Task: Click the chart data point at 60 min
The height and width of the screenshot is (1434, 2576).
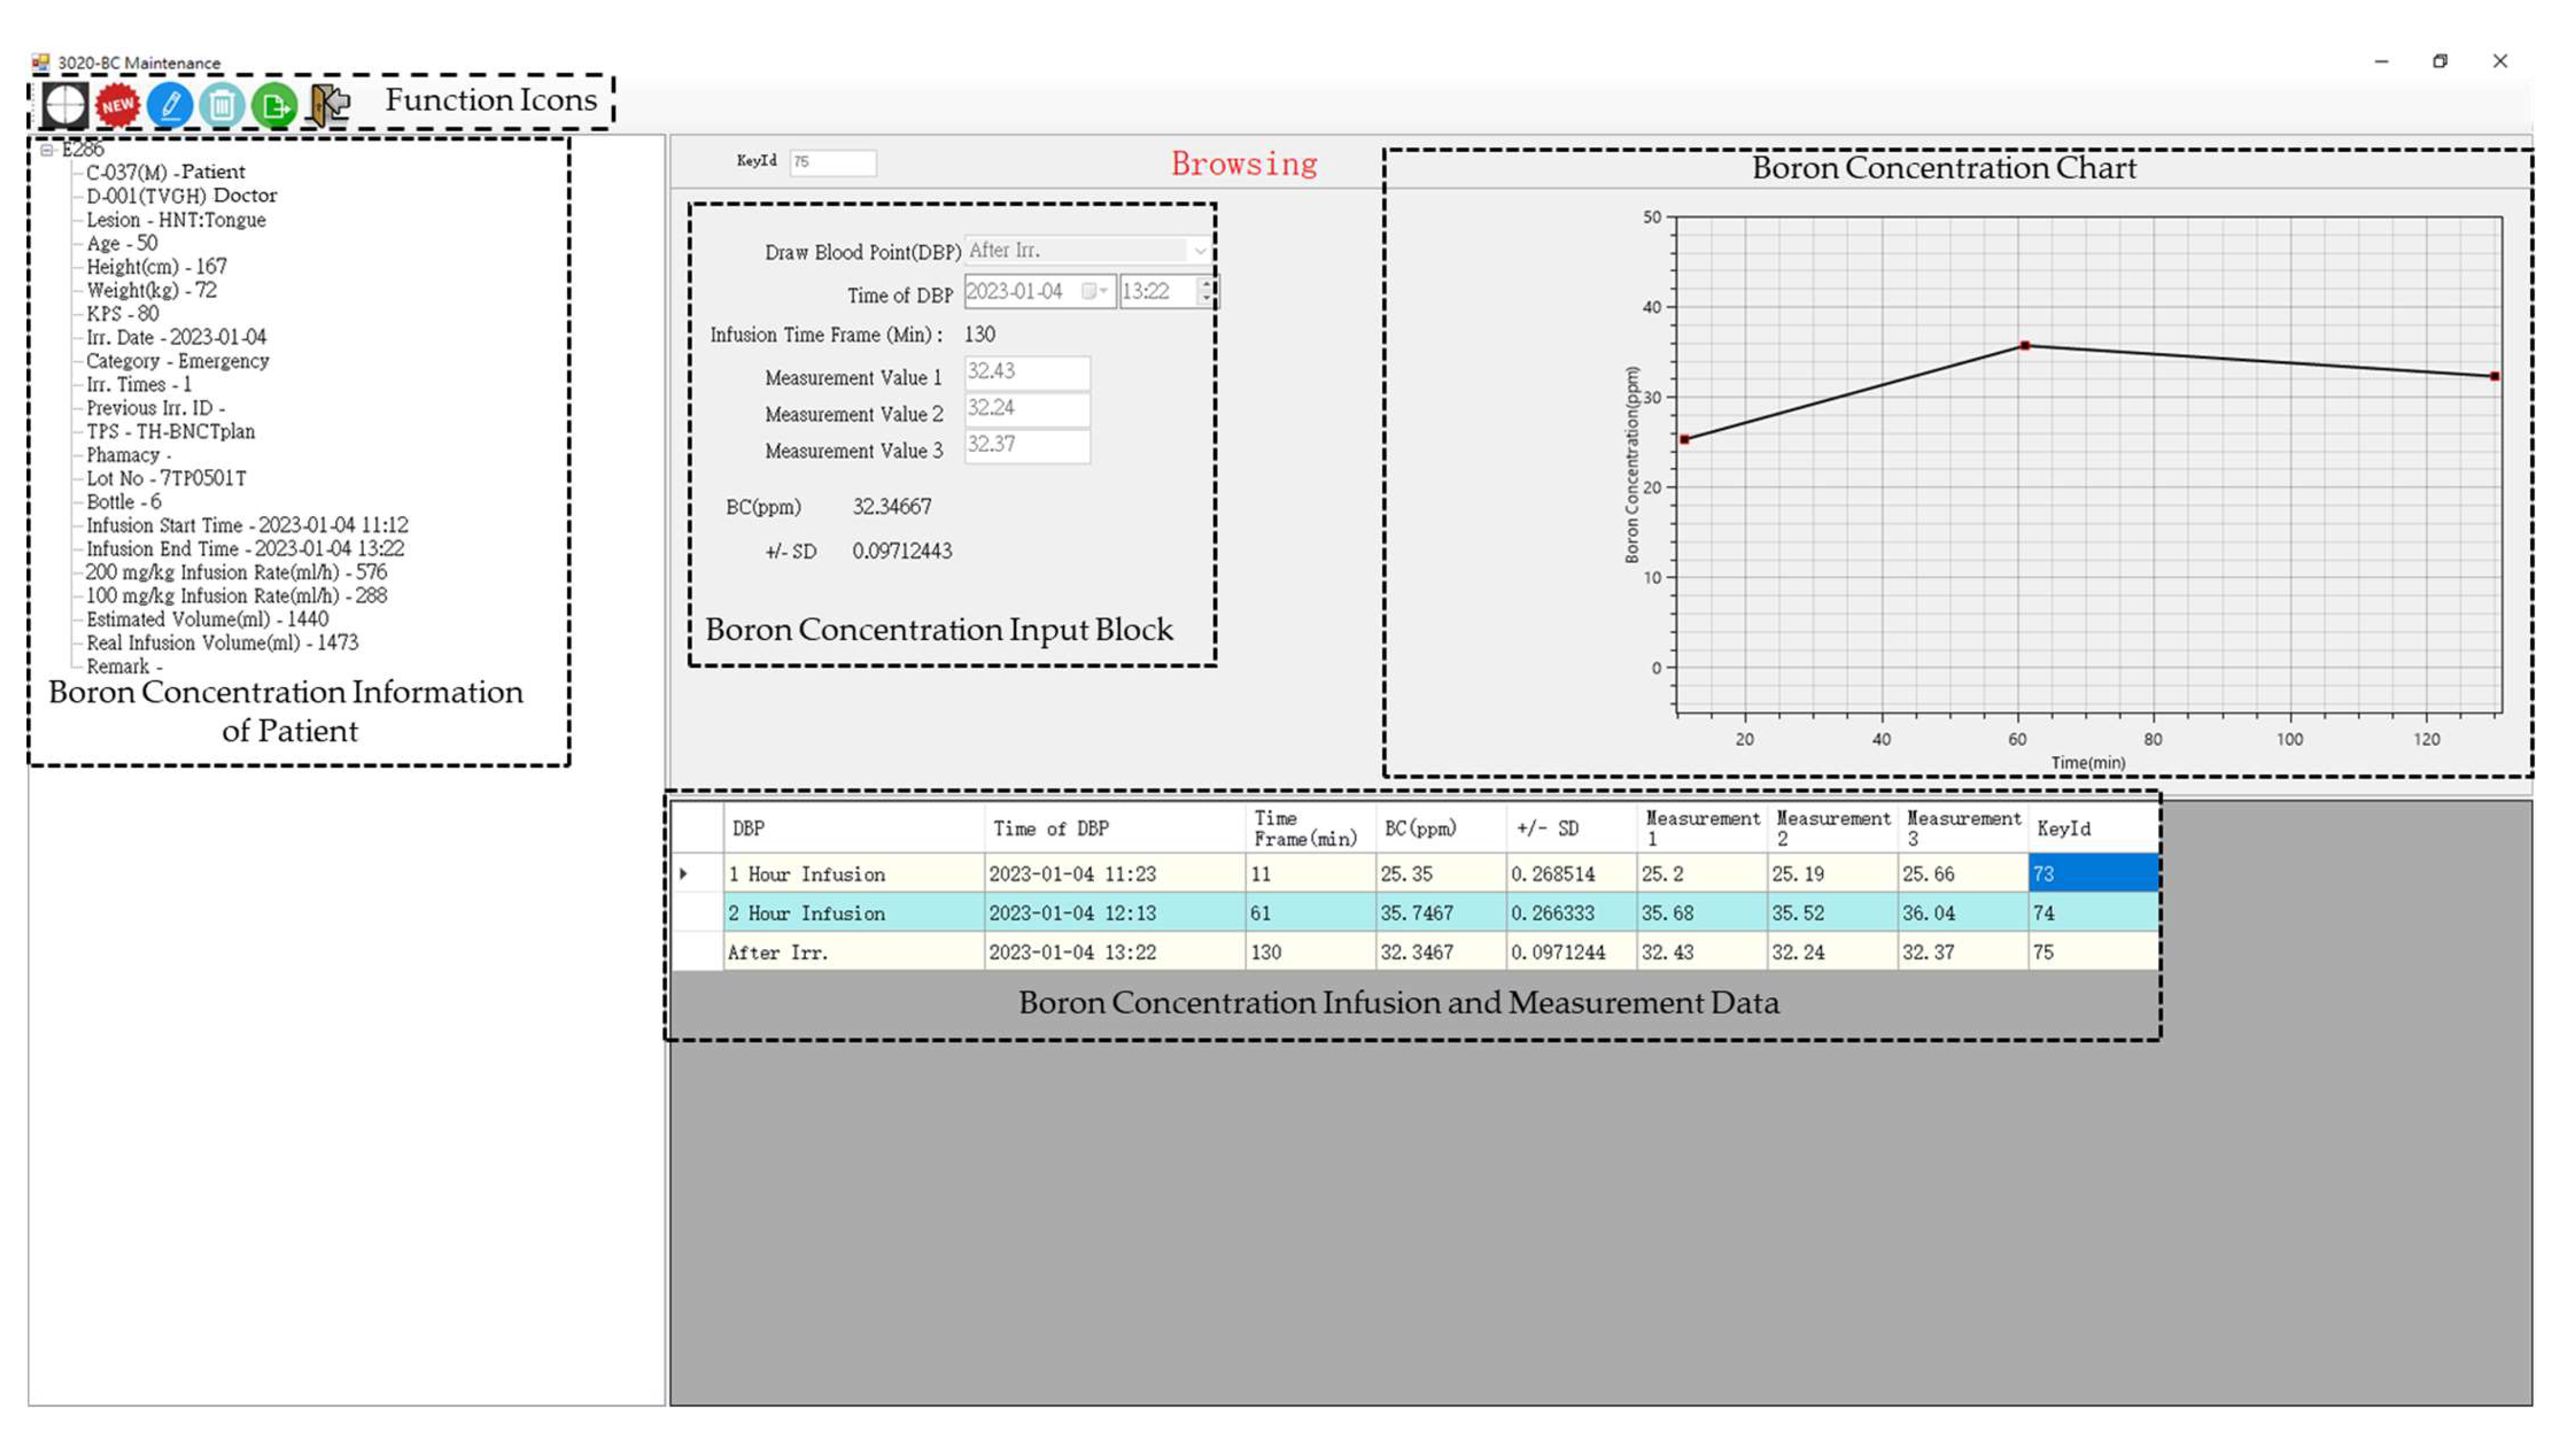Action: coord(2025,346)
